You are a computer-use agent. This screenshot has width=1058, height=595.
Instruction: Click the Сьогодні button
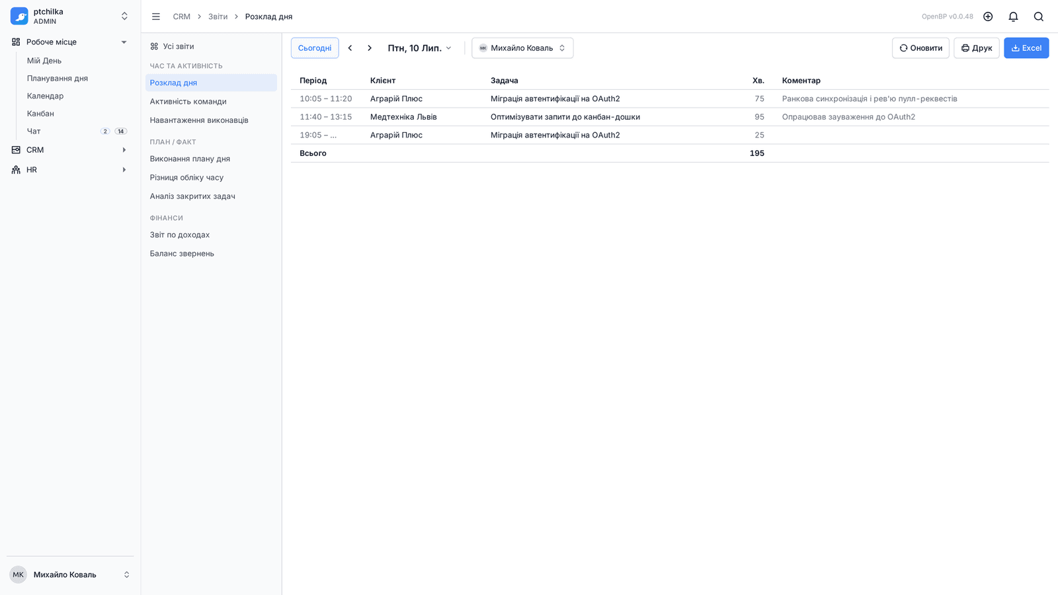point(315,48)
